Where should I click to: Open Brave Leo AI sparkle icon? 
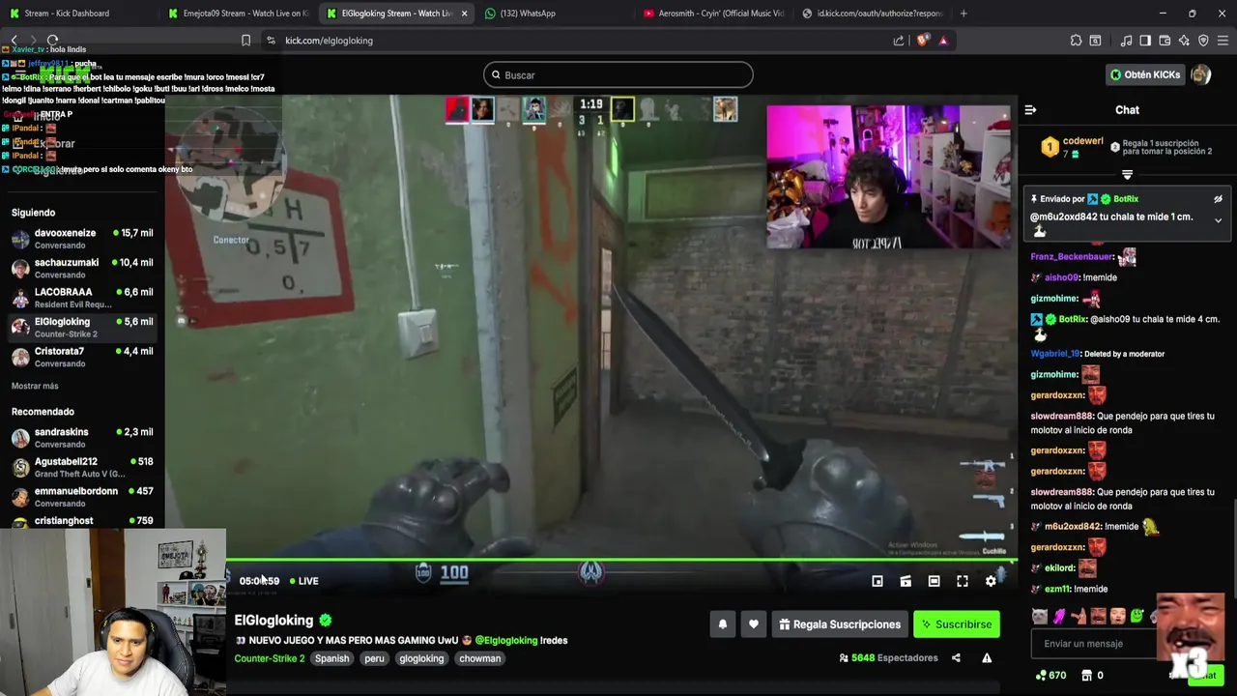click(x=1184, y=41)
